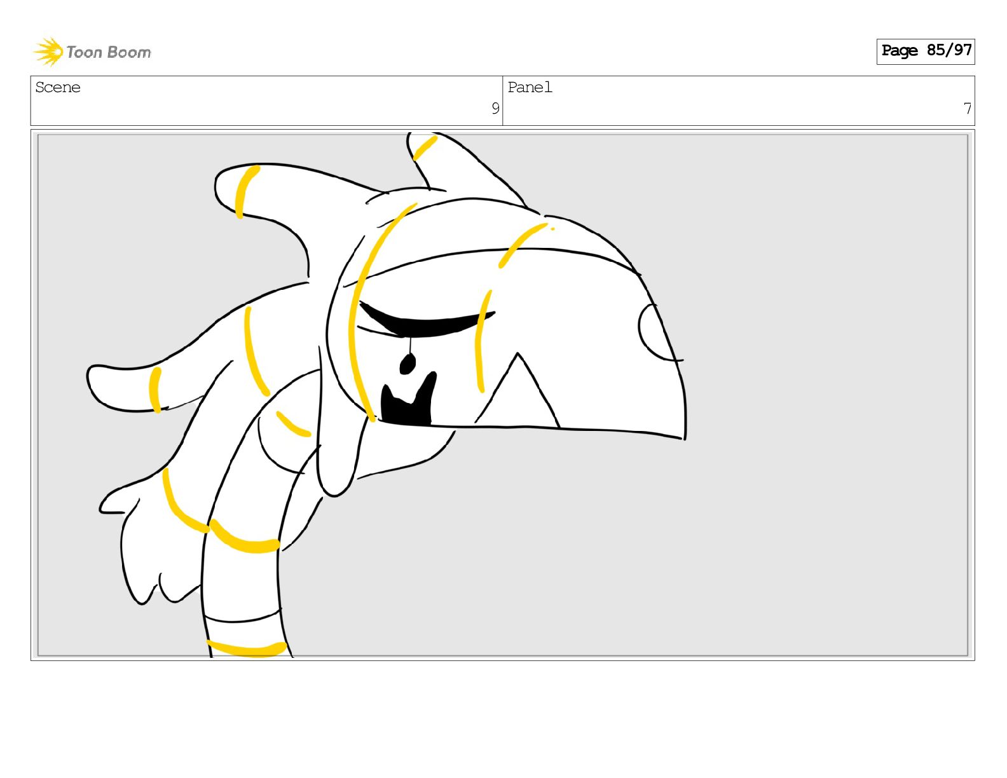Click the Toon Boom logo

92,51
